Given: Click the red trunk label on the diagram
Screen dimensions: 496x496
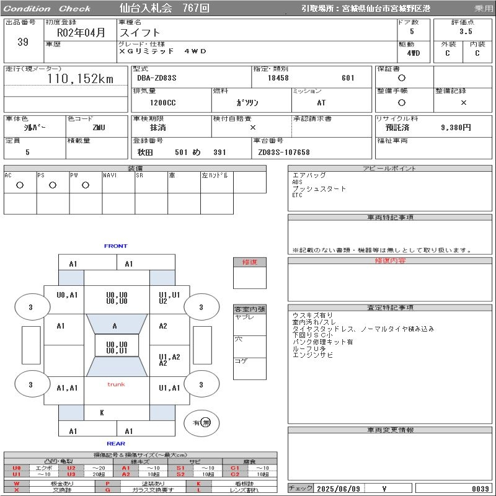Looking at the screenshot, I should pos(116,384).
